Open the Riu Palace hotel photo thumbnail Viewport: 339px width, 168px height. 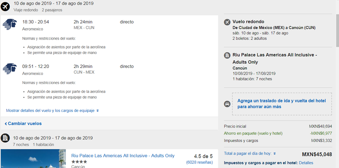pos(33,159)
